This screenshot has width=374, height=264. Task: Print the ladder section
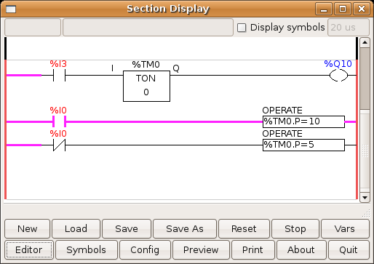pos(252,249)
